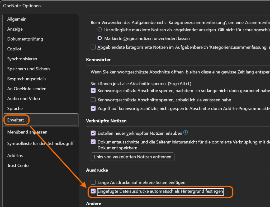Uncheck 'Erstellen neuer verknüpfter Notizen erlauben'

tap(93, 133)
